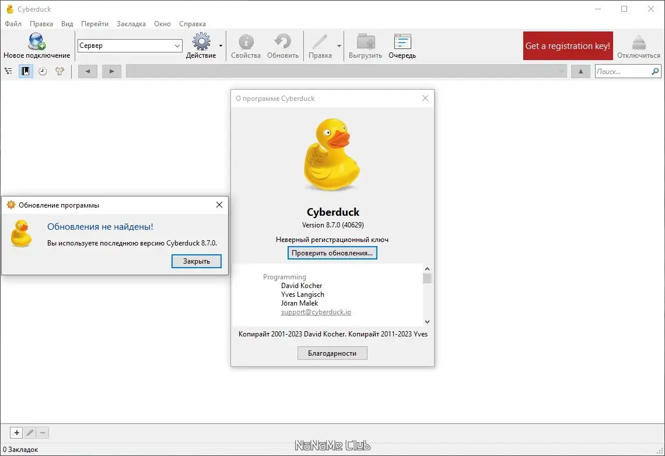Screen dimensions: 665x456
Task: Close the О программе Cyberduck dialog
Action: coord(425,98)
